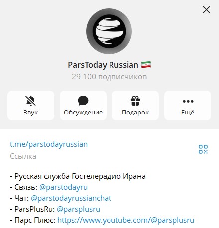Click the Звук button label
The image size is (219, 228).
(x=31, y=113)
